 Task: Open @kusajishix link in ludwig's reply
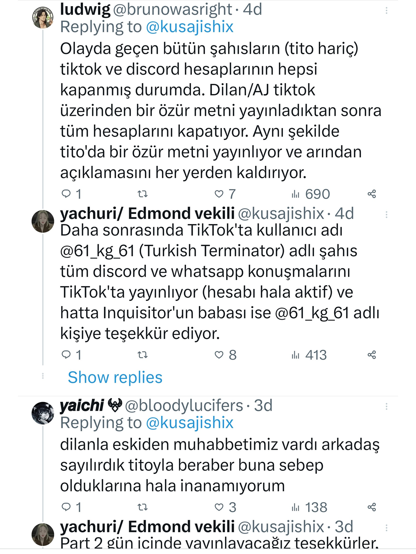pos(190,27)
